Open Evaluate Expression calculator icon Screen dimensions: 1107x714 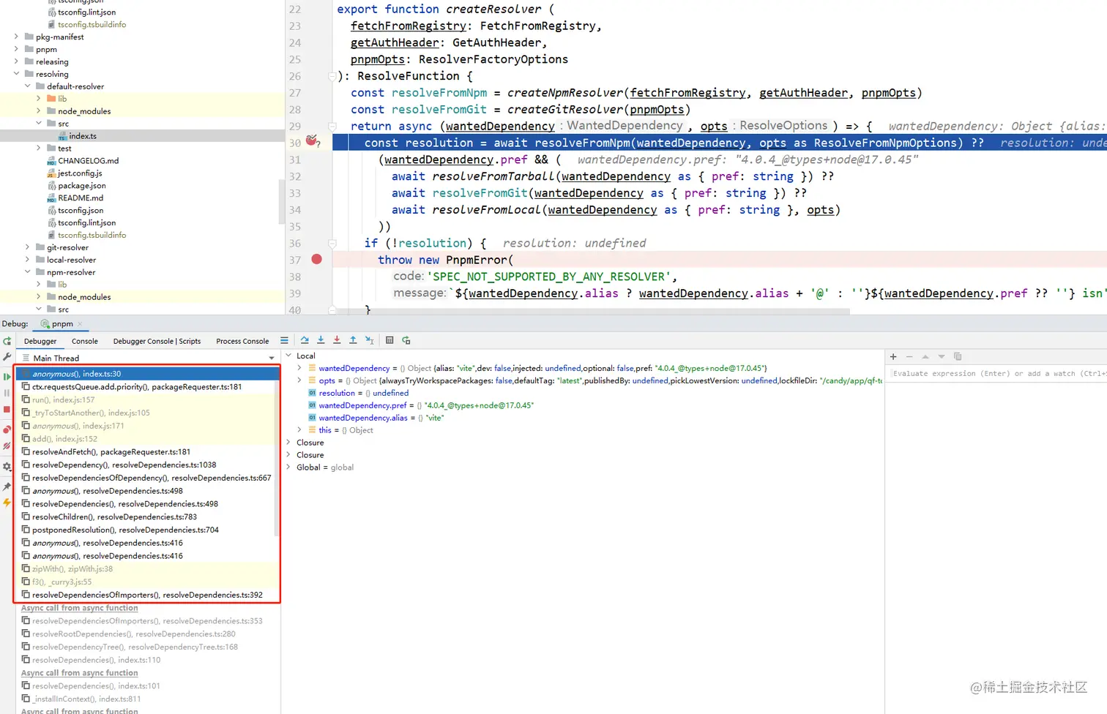click(389, 340)
